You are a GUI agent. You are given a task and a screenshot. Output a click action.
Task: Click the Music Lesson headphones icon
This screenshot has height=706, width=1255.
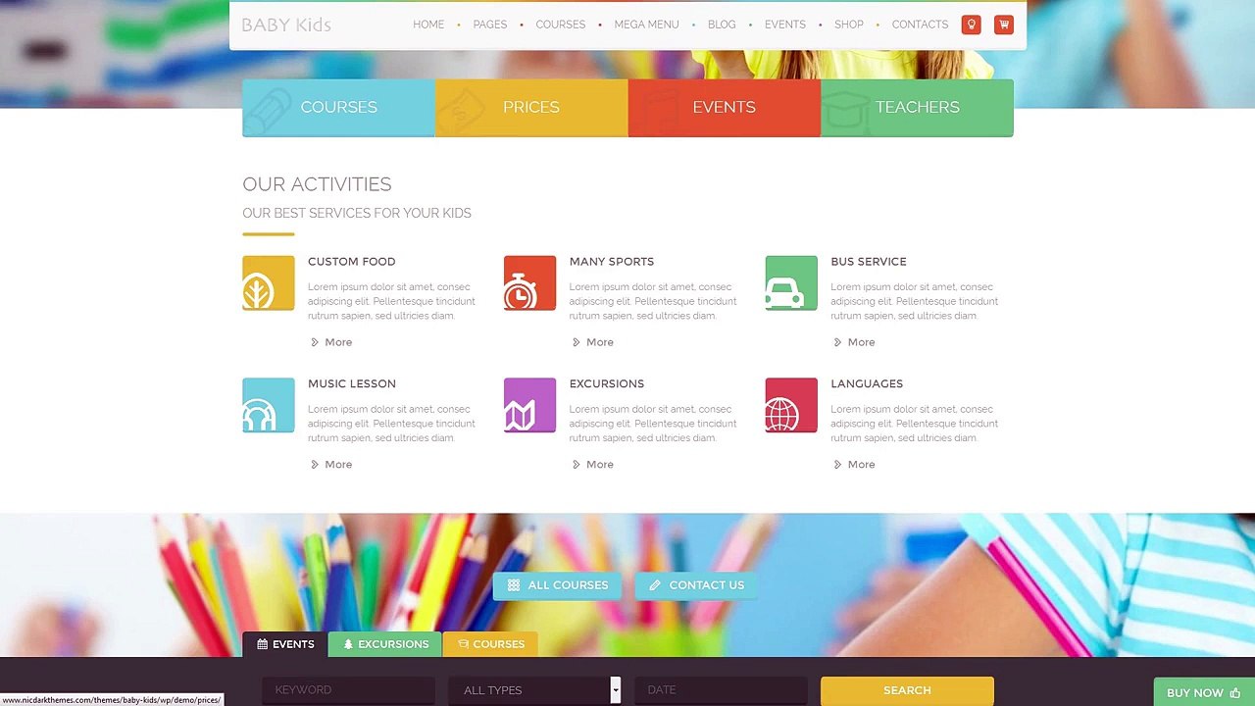[x=269, y=405]
